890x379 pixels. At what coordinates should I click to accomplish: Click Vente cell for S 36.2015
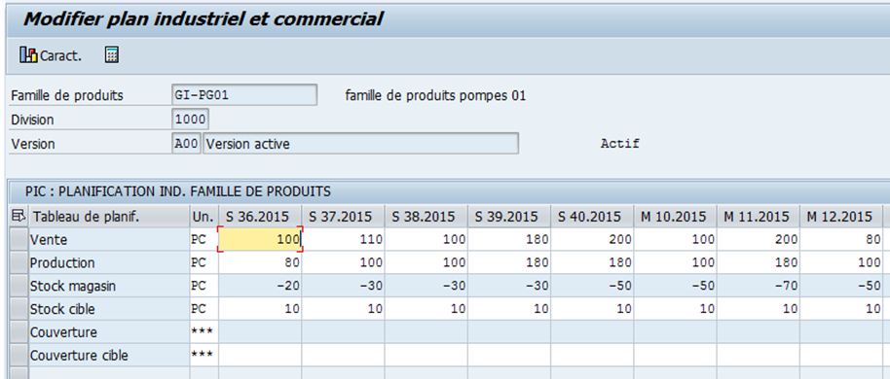pyautogui.click(x=260, y=240)
